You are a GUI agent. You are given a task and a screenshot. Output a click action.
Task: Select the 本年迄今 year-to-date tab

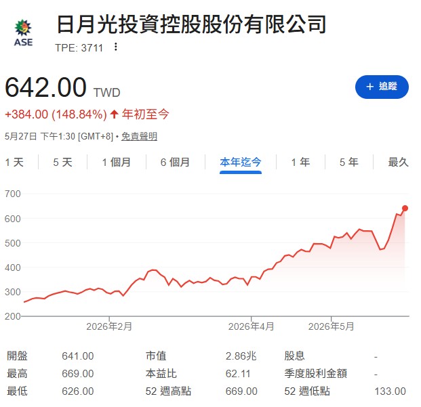pyautogui.click(x=241, y=163)
